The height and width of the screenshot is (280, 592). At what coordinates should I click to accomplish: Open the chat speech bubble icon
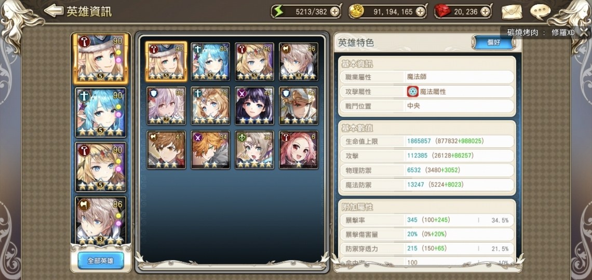(x=540, y=12)
